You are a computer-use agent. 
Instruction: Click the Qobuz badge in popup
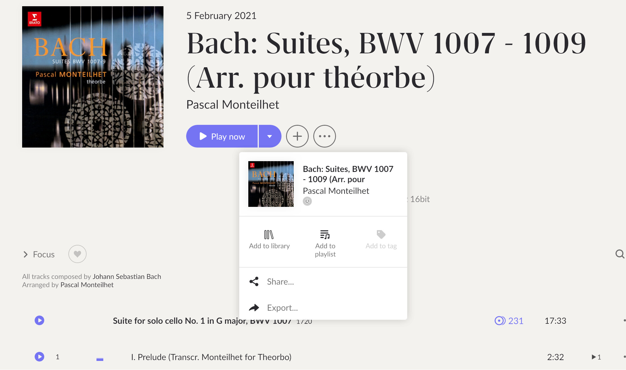(x=307, y=201)
